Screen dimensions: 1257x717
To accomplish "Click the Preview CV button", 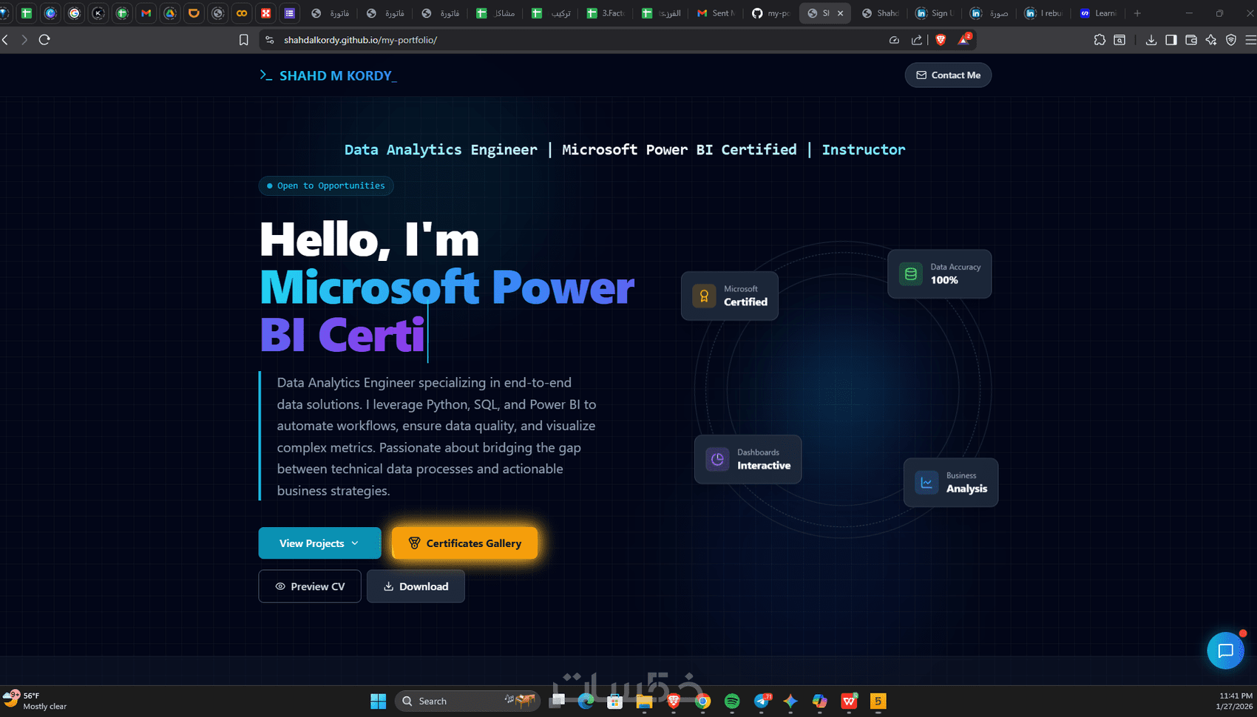I will (x=310, y=586).
